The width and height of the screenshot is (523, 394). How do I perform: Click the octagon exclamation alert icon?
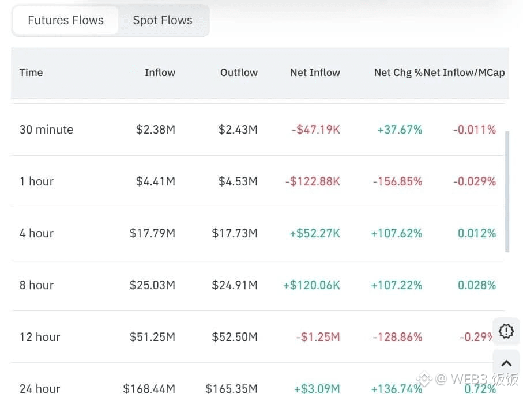click(x=506, y=331)
